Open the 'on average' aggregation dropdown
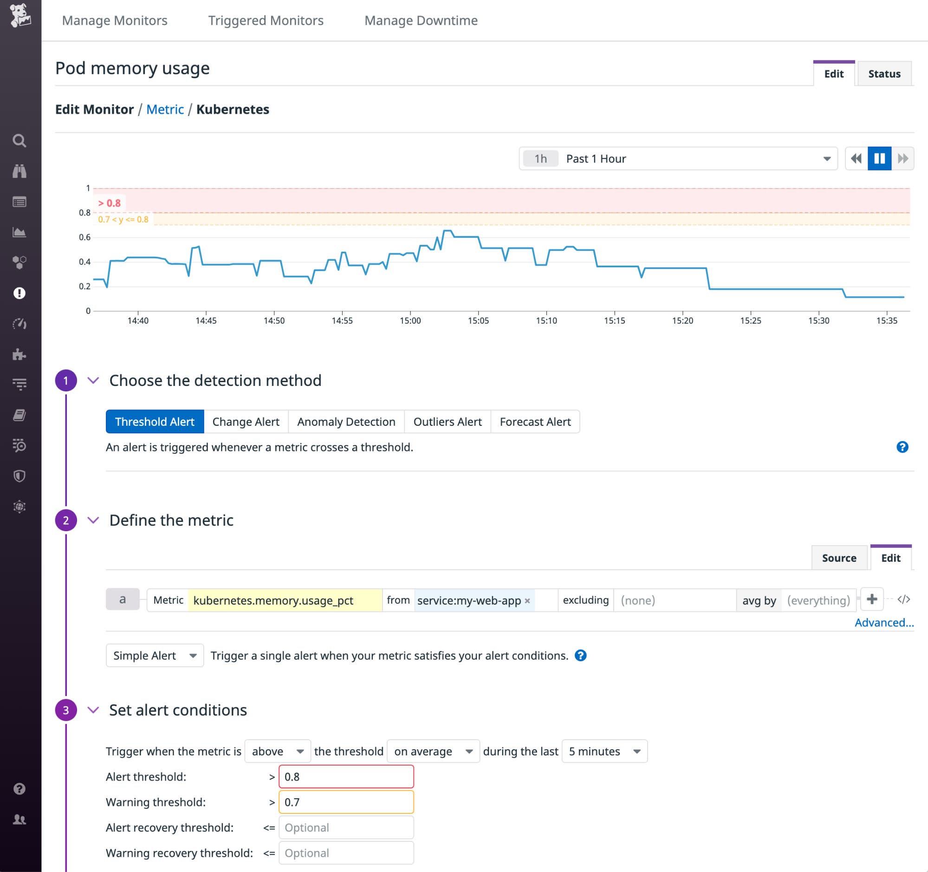Image resolution: width=928 pixels, height=872 pixels. click(432, 751)
